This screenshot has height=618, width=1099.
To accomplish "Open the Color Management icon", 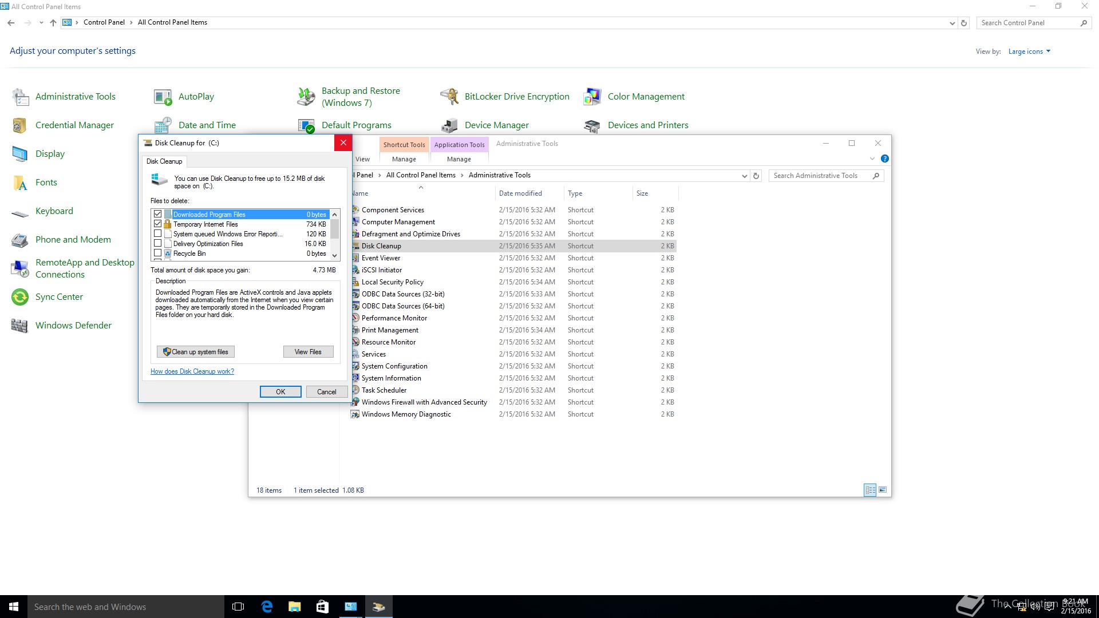I will pyautogui.click(x=592, y=97).
